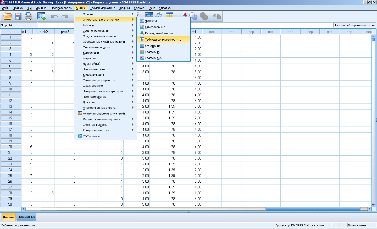
Task: Click the cell editor input field
Action: coord(185,25)
